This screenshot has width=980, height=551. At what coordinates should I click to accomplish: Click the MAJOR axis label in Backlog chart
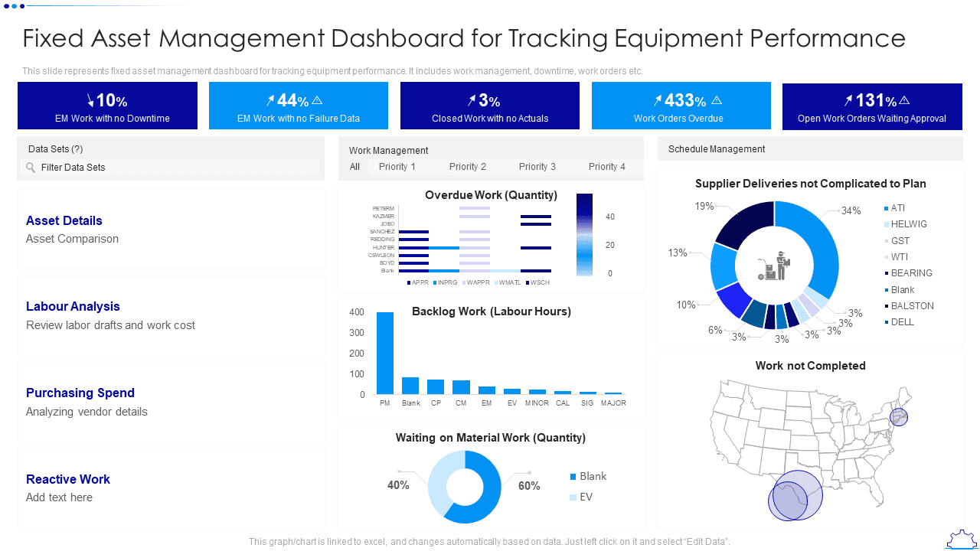(613, 403)
